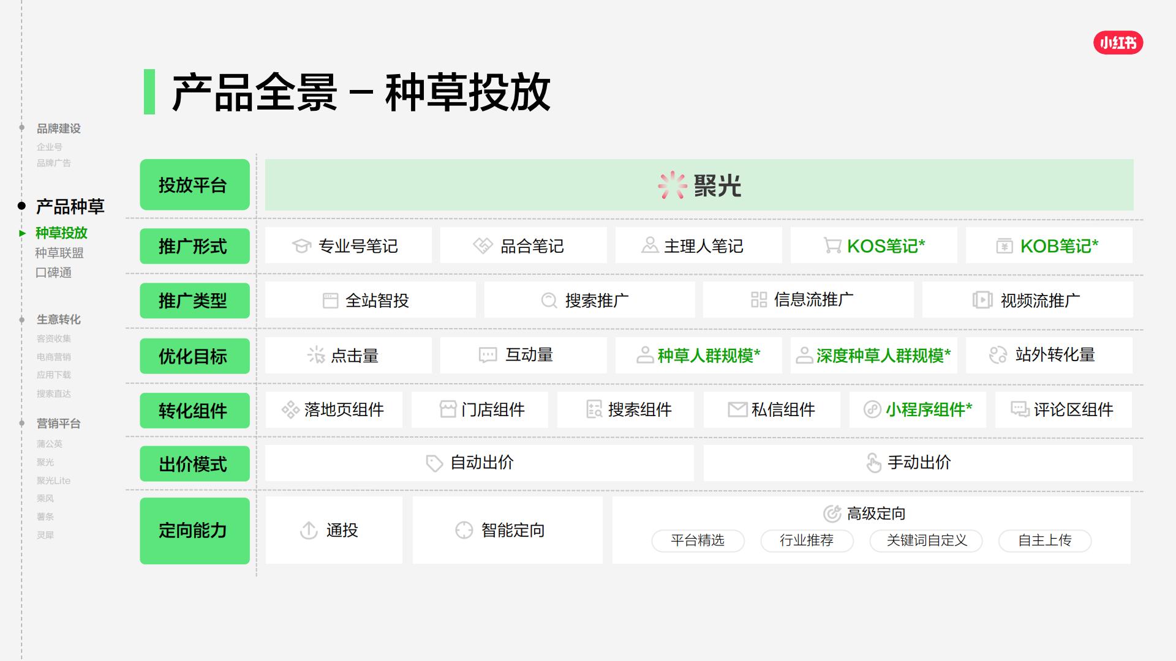Viewport: 1176px width, 661px height.
Task: Click the 企业号 sidebar entry
Action: 50,147
